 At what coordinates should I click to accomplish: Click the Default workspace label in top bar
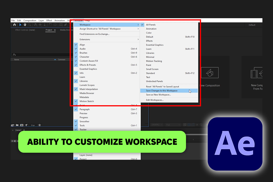[252, 25]
